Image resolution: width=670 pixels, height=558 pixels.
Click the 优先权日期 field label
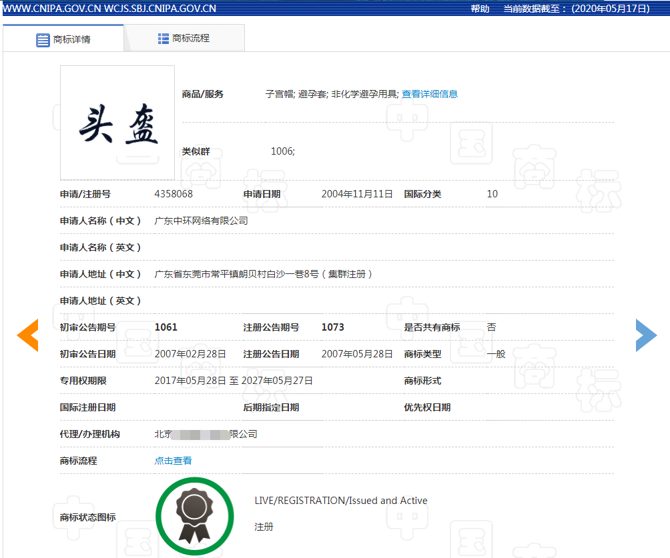click(427, 407)
